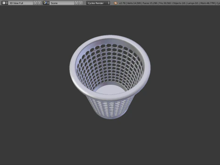220x165 pixels.
Task: Add a new scene
Action: click(x=77, y=3)
